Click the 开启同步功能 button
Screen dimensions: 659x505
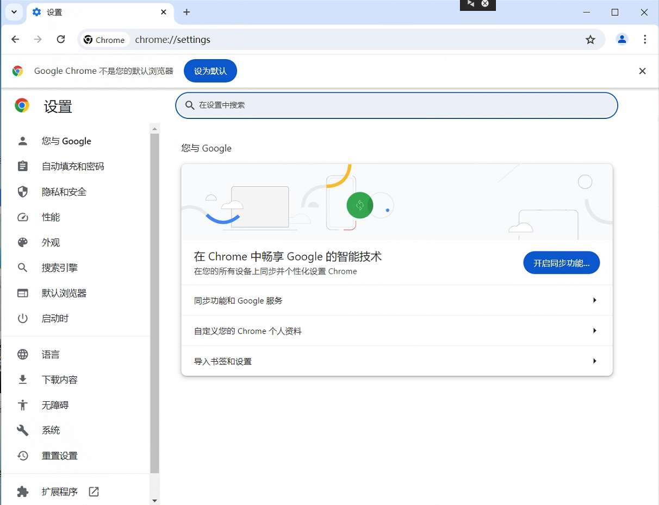[561, 263]
